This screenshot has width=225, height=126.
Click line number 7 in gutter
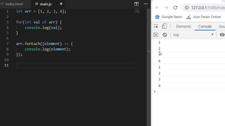[x=7, y=44]
